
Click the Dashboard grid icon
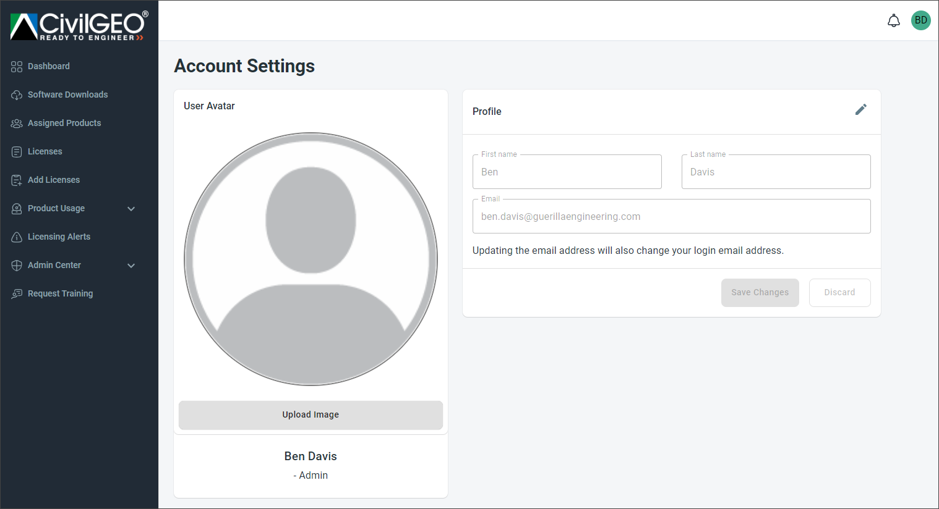tap(17, 67)
